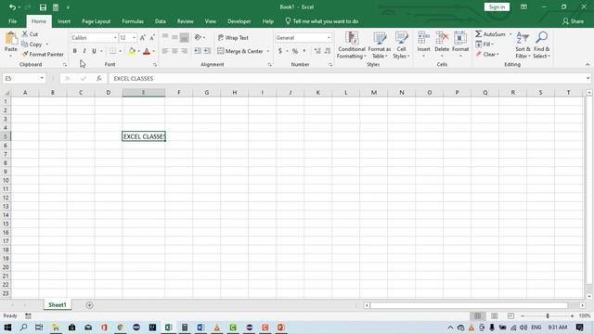Image resolution: width=594 pixels, height=334 pixels.
Task: Decrease font size with the smaller A
Action: 152,38
